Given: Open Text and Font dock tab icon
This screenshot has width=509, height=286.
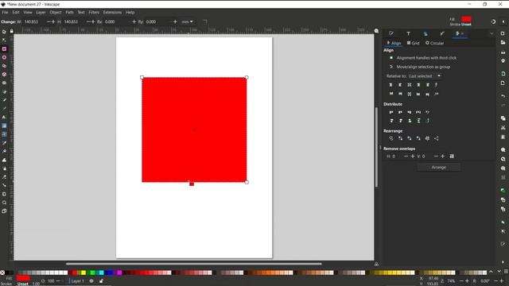Looking at the screenshot, I should tap(408, 33).
